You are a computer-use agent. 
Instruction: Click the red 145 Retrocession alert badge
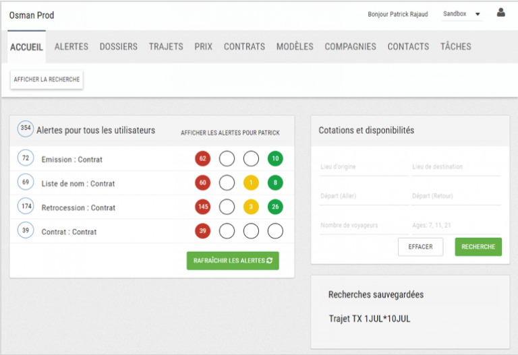pyautogui.click(x=202, y=207)
